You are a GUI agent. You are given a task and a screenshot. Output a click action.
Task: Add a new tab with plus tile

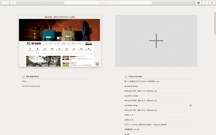tap(156, 41)
